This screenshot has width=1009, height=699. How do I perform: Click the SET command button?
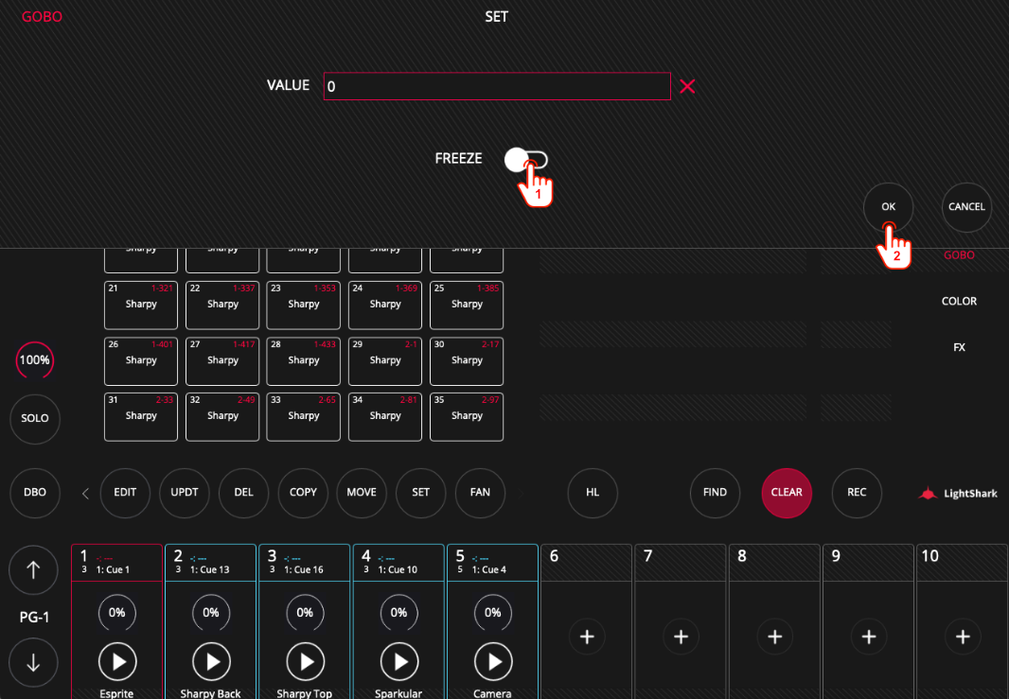421,493
